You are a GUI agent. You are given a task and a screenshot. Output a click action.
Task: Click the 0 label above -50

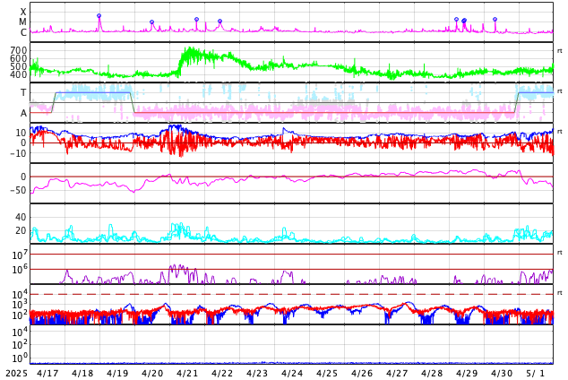23,177
